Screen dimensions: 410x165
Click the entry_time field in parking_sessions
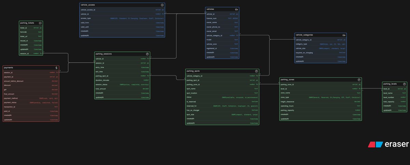tap(122, 67)
